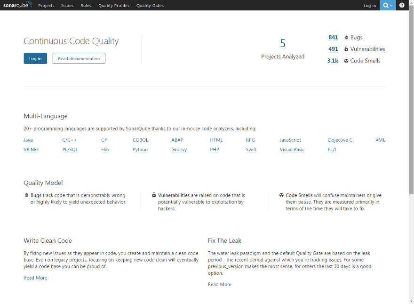
Task: Select the PHP language link
Action: pyautogui.click(x=215, y=150)
